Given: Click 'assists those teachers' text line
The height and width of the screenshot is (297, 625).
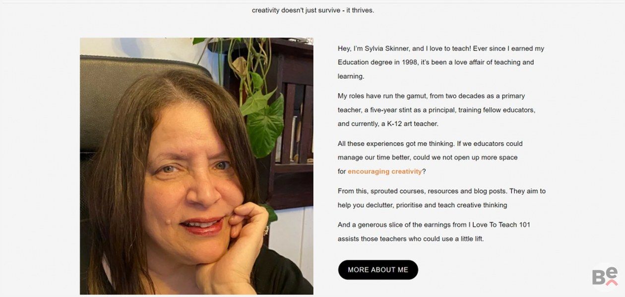Looking at the screenshot, I should (x=410, y=239).
